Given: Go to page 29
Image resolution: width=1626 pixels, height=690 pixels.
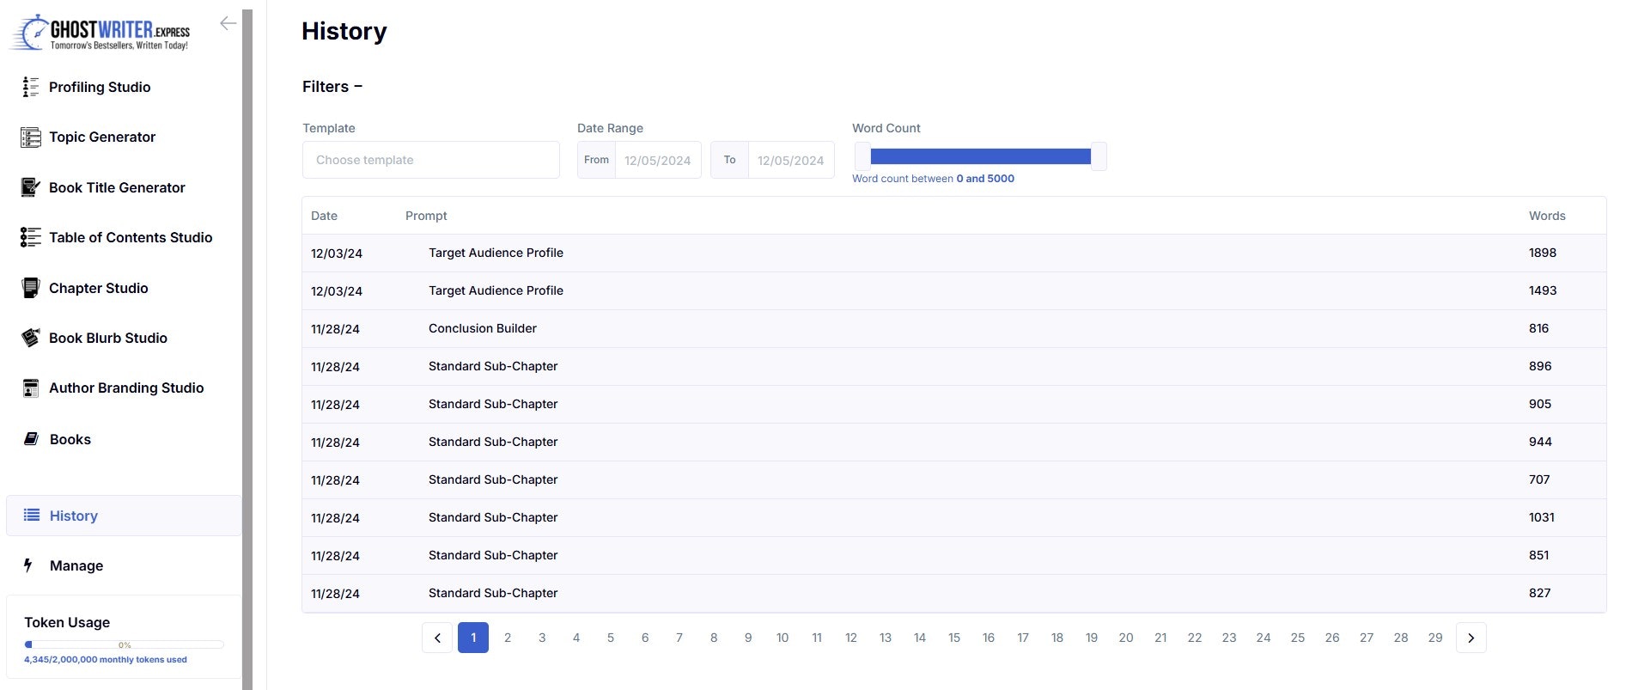Looking at the screenshot, I should [1435, 638].
